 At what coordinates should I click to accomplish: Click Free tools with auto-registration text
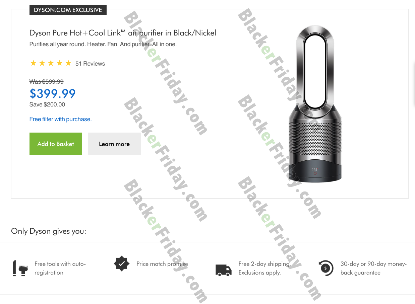[x=60, y=268]
